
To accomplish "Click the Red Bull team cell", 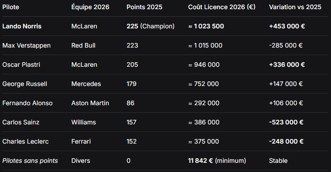I will click(85, 46).
